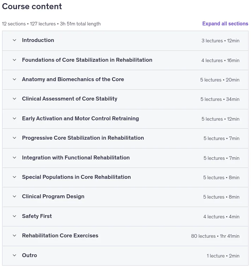Open the Introduction section title
The width and height of the screenshot is (251, 267).
38,40
